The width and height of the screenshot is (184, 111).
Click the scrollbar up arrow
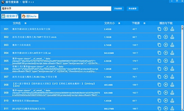(182, 26)
